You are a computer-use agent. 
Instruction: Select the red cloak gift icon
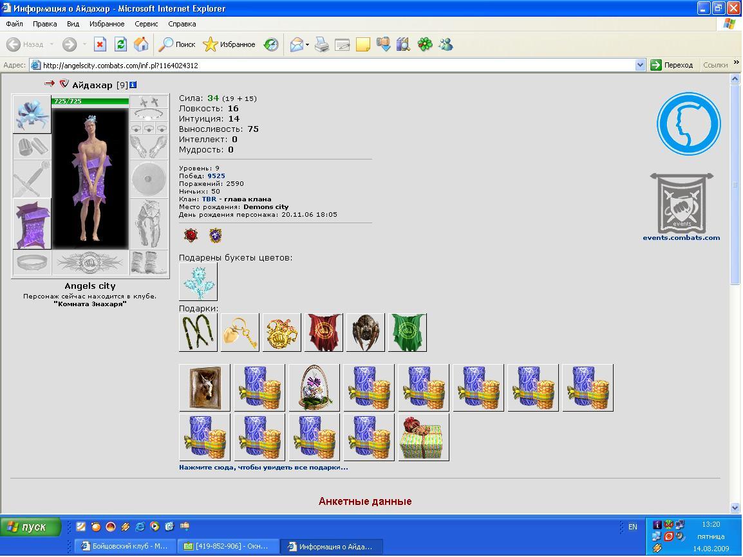pos(324,333)
